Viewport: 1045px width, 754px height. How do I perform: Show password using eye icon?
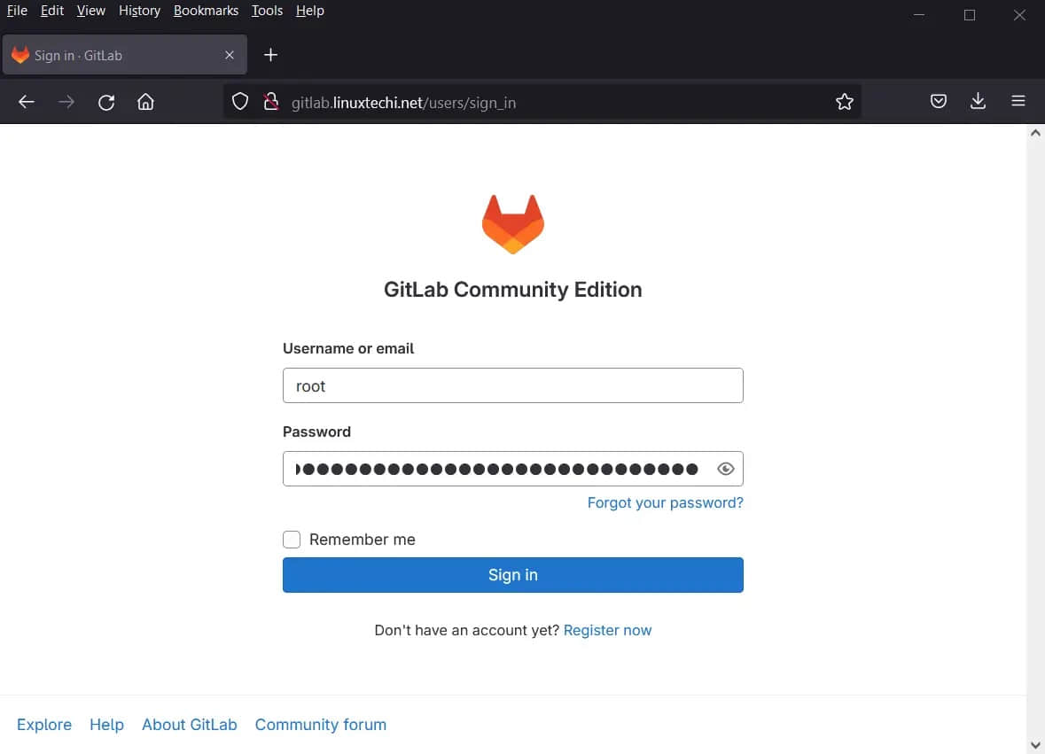click(x=726, y=470)
